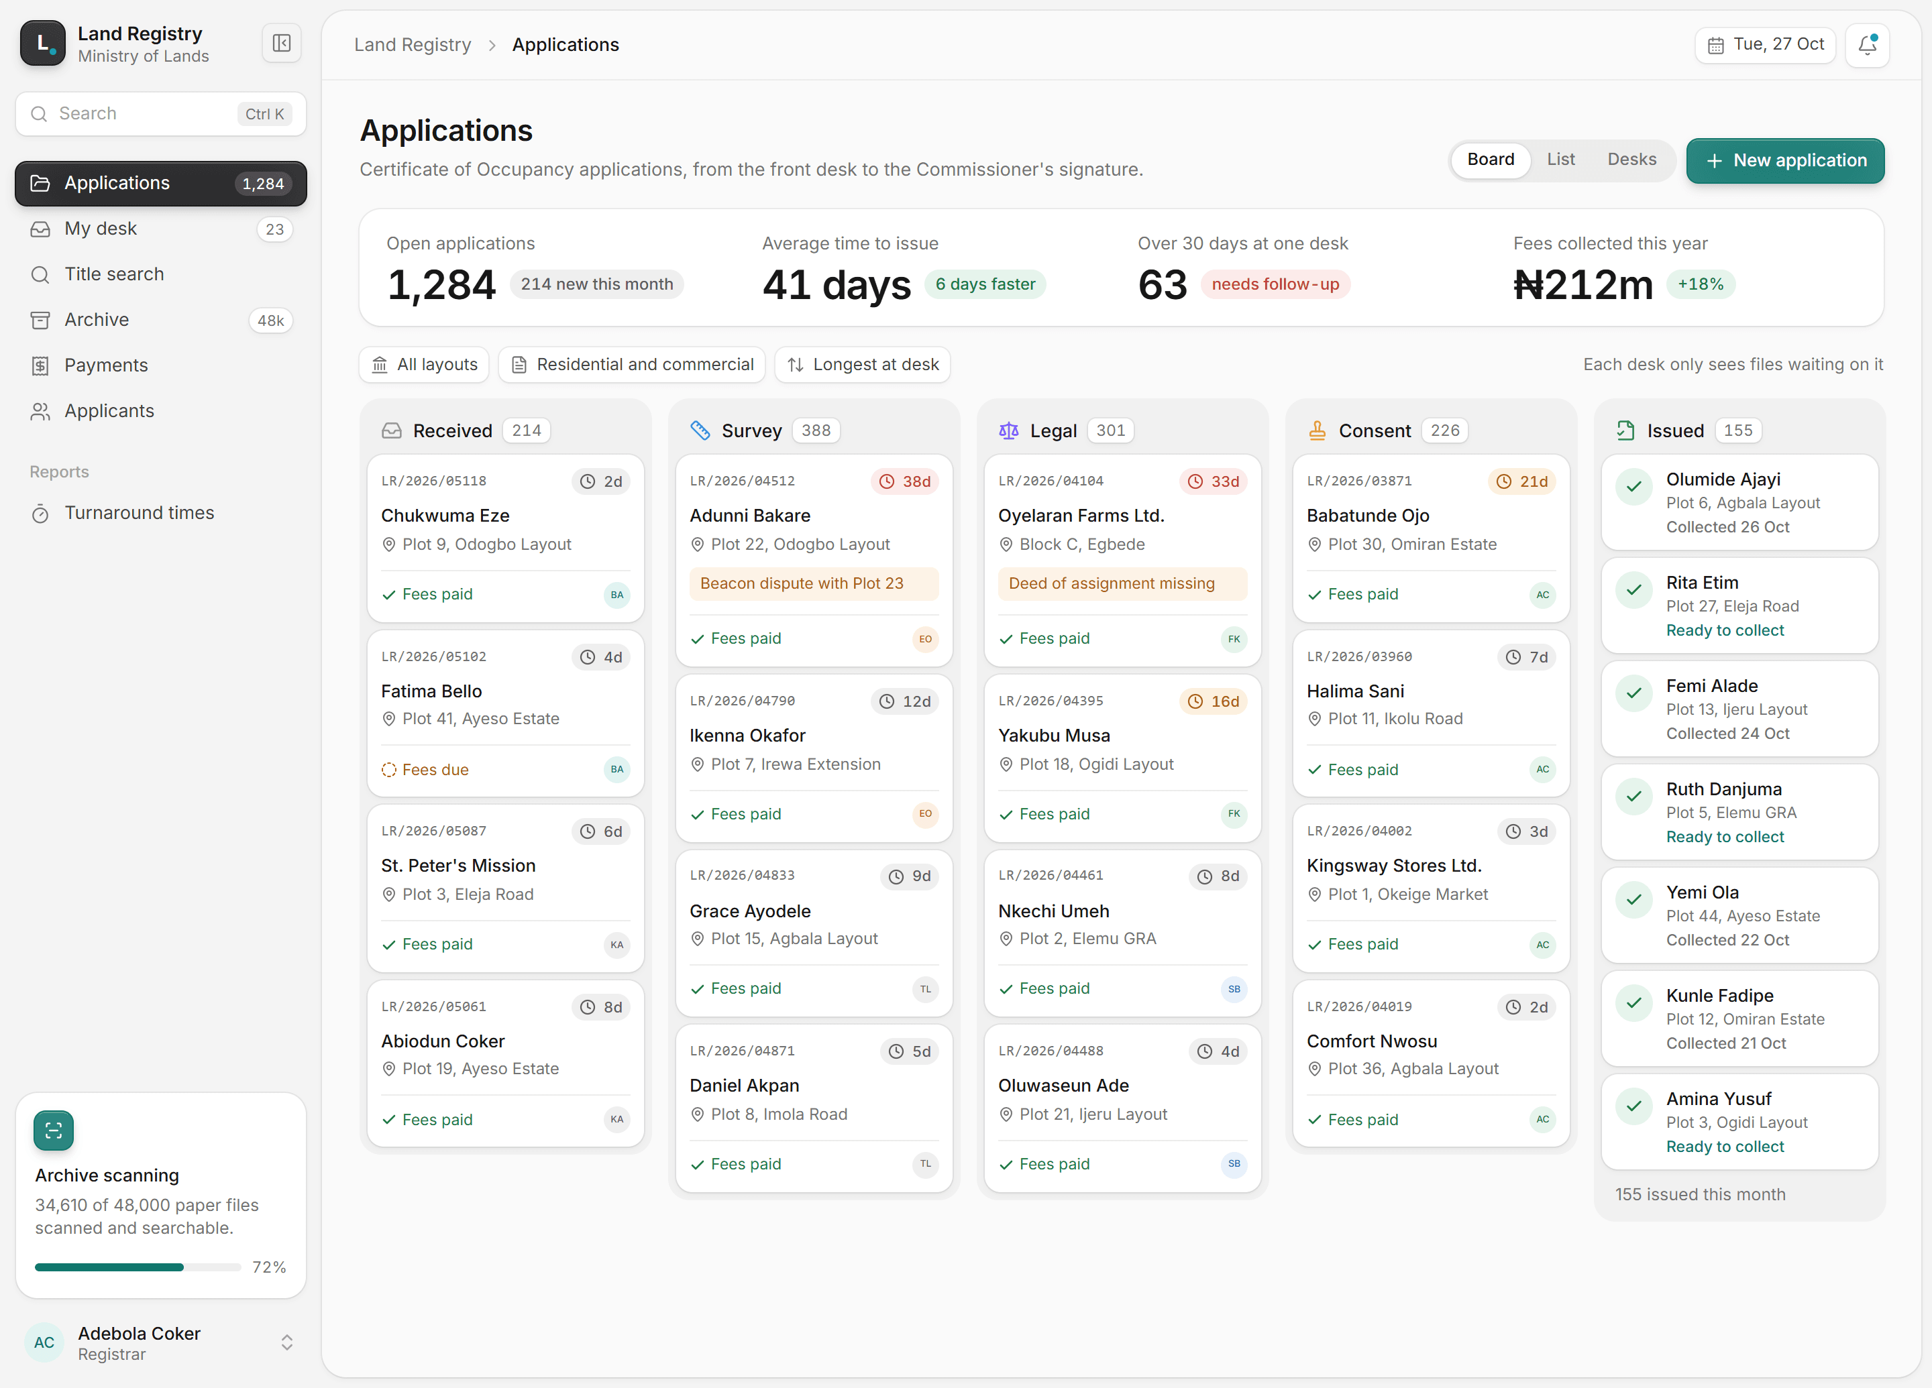
Task: Open Title search page
Action: 161,274
